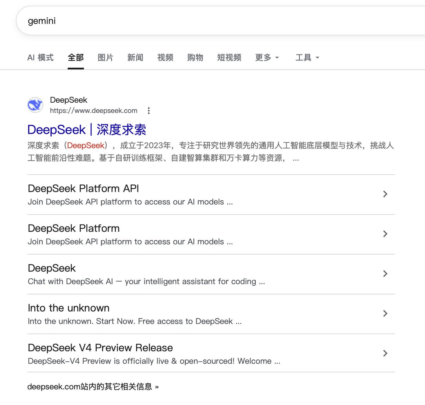
Task: Click the search box containing gemini
Action: [220, 21]
